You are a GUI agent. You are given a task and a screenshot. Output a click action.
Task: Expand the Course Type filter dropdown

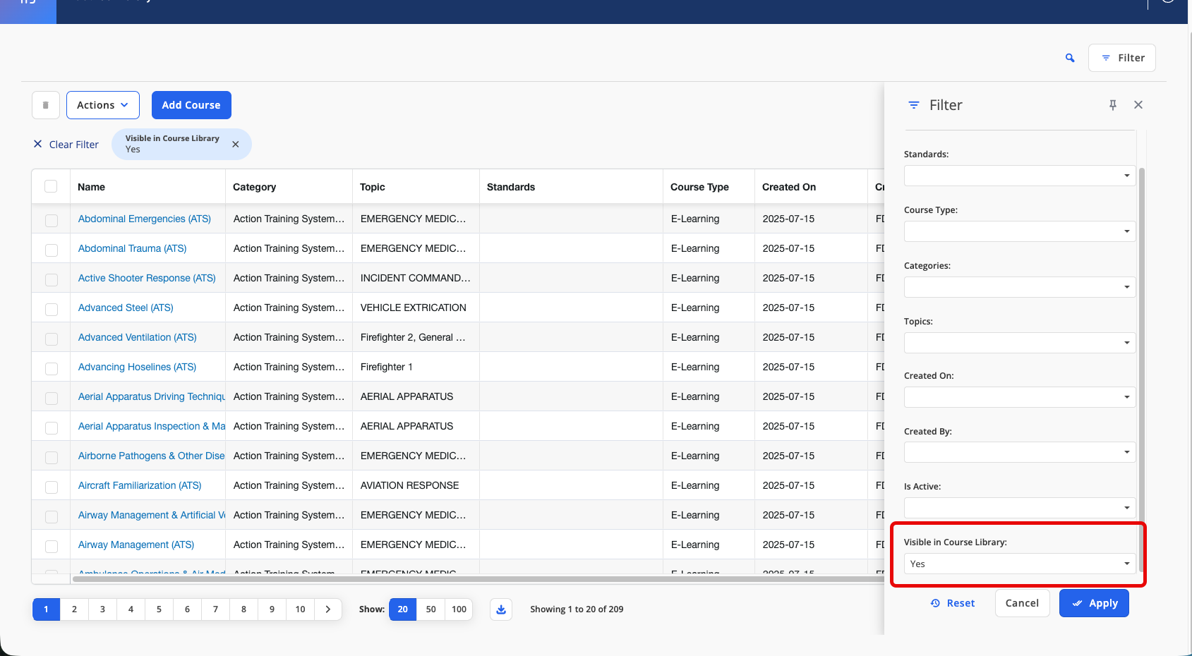click(1020, 231)
